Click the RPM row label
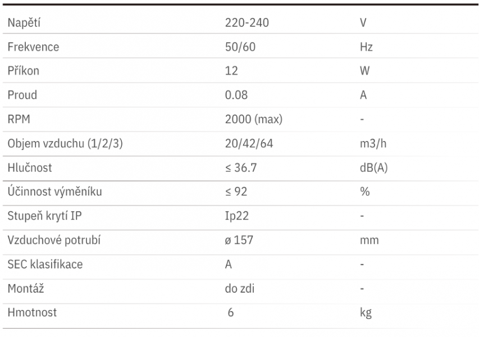The width and height of the screenshot is (479, 337). (19, 119)
